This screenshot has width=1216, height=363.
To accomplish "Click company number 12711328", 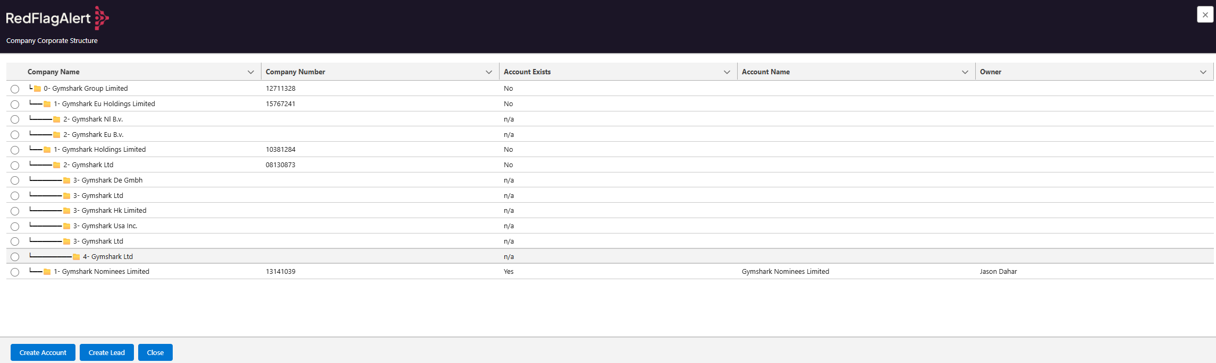I will 281,89.
